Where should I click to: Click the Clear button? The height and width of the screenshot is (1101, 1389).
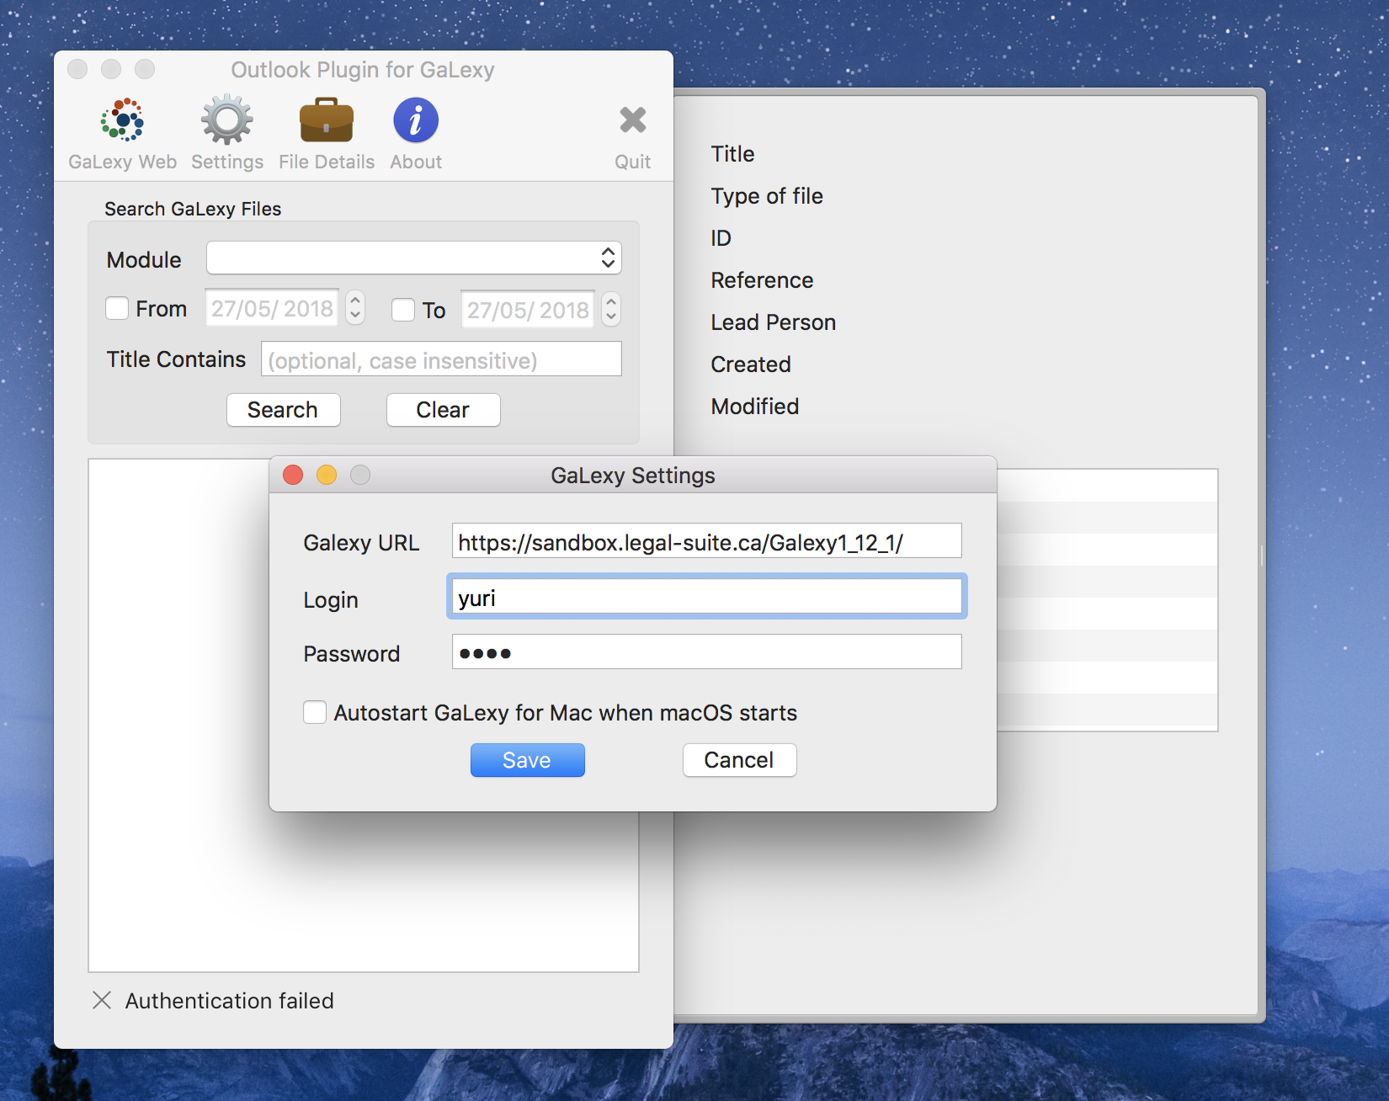[x=444, y=410]
